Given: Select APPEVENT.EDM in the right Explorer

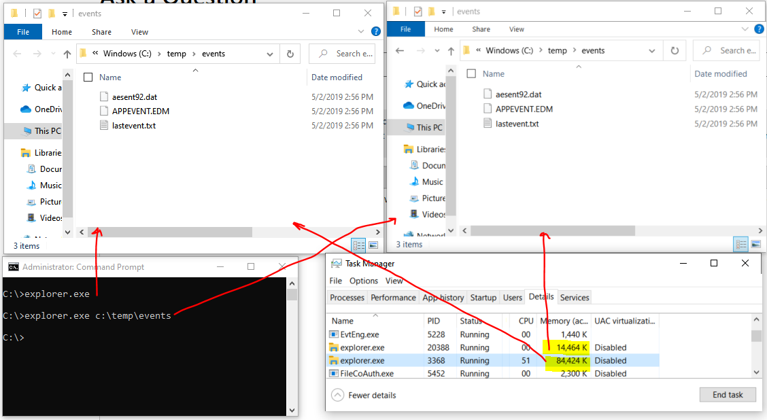Looking at the screenshot, I should coord(518,109).
